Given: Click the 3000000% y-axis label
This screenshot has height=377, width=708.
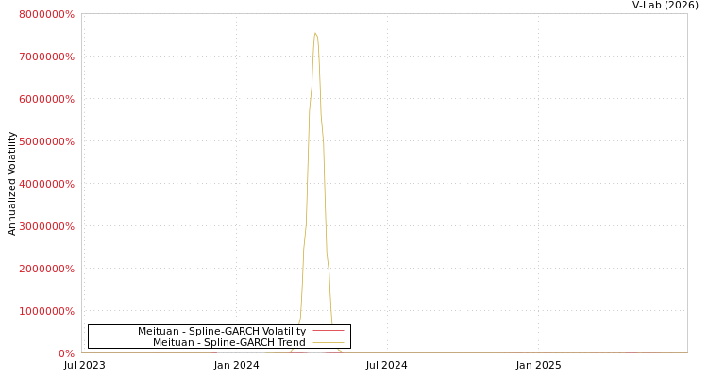Looking at the screenshot, I should coord(46,226).
